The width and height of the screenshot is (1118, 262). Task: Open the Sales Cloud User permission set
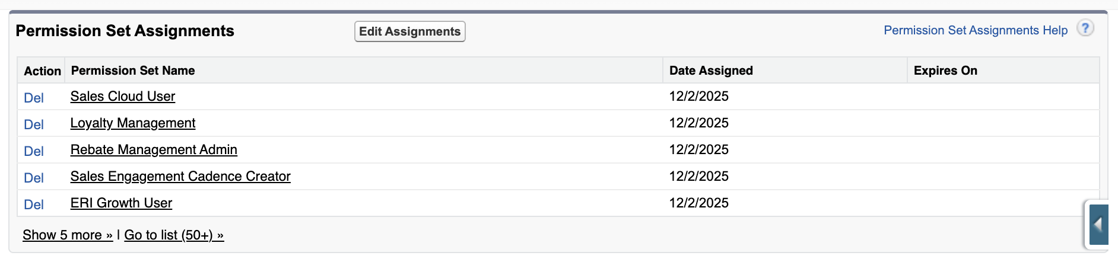click(x=123, y=96)
